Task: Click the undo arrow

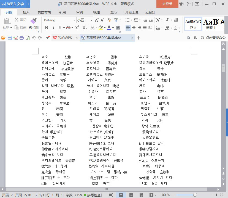Action: tap(34, 38)
